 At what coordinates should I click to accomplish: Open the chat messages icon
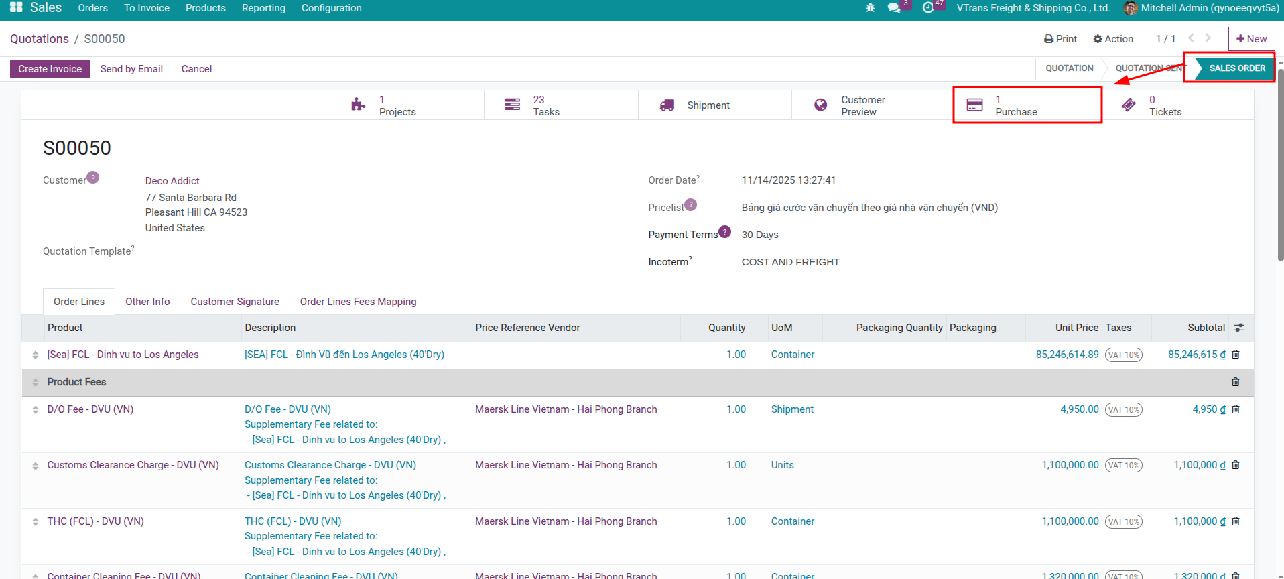tap(893, 8)
